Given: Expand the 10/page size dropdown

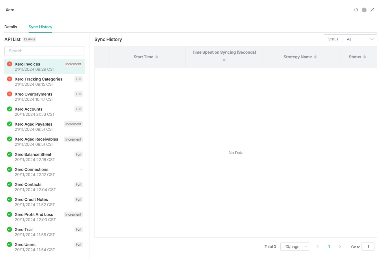Looking at the screenshot, I should tap(295, 247).
